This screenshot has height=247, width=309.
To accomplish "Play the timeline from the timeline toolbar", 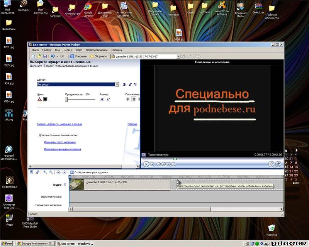I will [x=64, y=173].
